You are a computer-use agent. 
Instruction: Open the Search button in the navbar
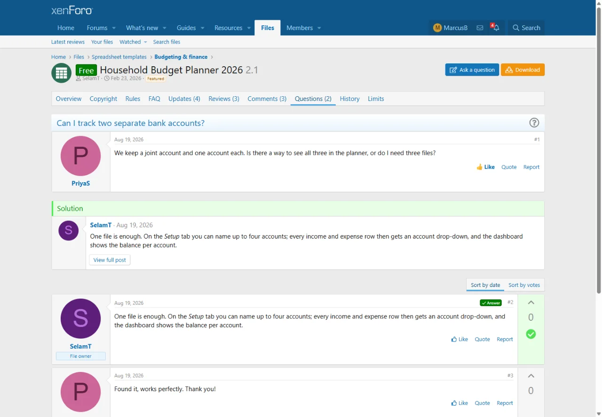pyautogui.click(x=526, y=28)
